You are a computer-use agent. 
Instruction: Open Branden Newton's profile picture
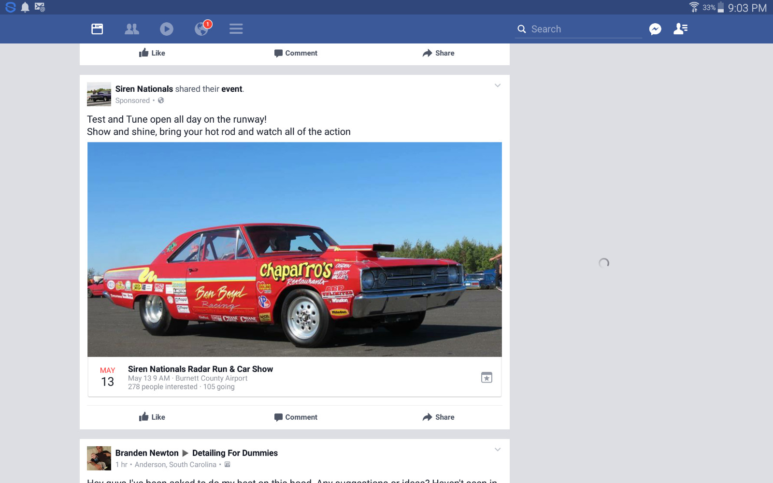point(99,458)
